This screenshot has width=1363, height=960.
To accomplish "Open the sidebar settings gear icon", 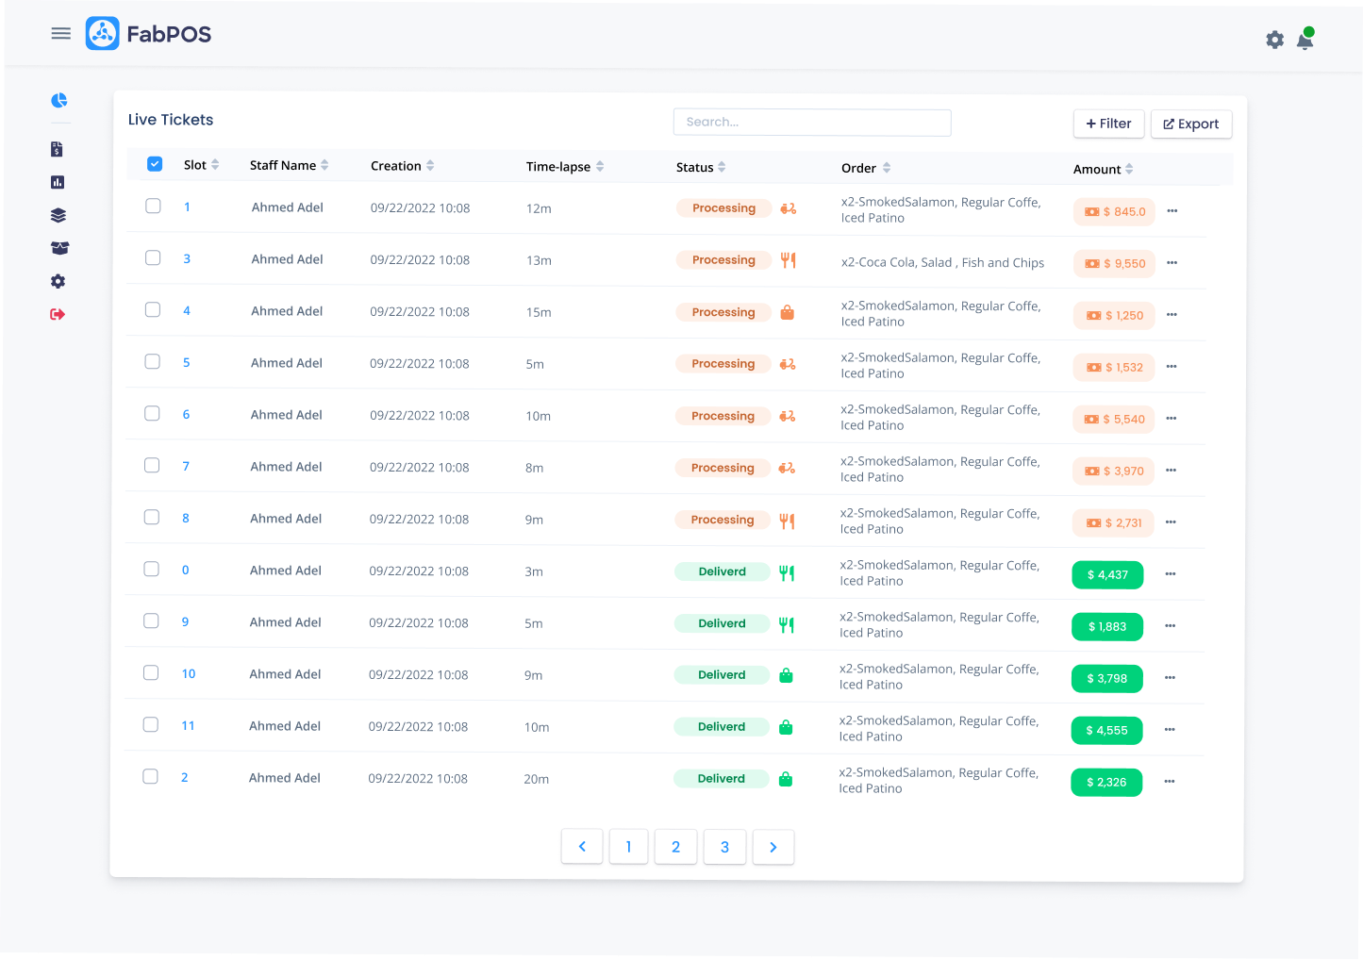I will [x=58, y=281].
